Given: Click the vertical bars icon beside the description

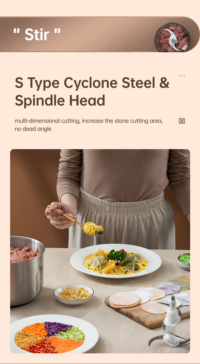Looking at the screenshot, I should [182, 121].
